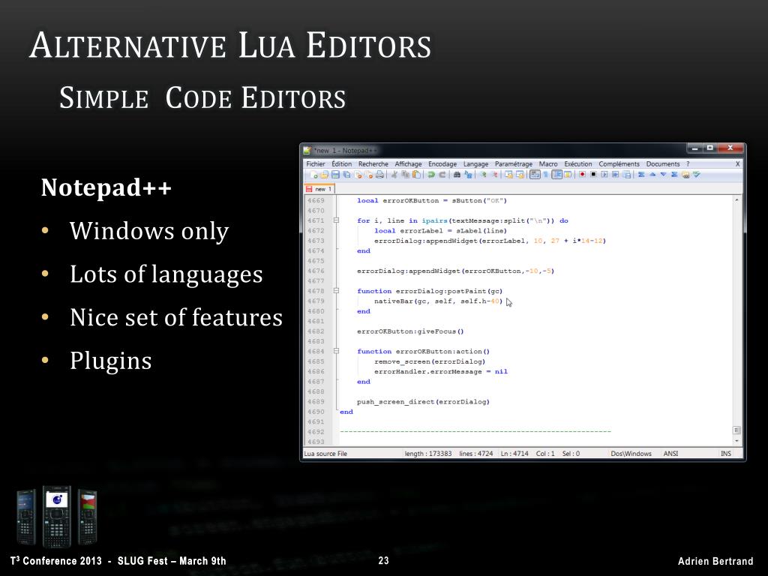Click the Redo toolbar icon

coord(442,174)
